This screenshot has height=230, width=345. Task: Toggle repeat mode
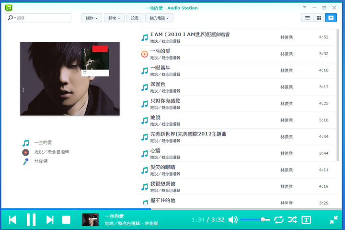point(278,219)
